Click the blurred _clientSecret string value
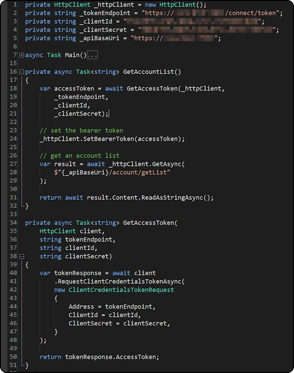 [x=207, y=30]
